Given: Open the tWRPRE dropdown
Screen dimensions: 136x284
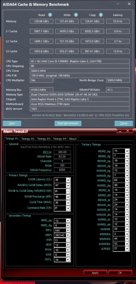Looking at the screenshot, I should coord(127,229).
